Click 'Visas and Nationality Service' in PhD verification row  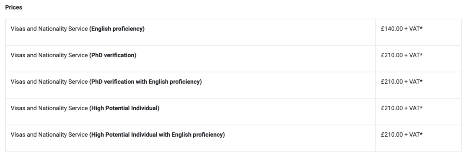(x=49, y=56)
